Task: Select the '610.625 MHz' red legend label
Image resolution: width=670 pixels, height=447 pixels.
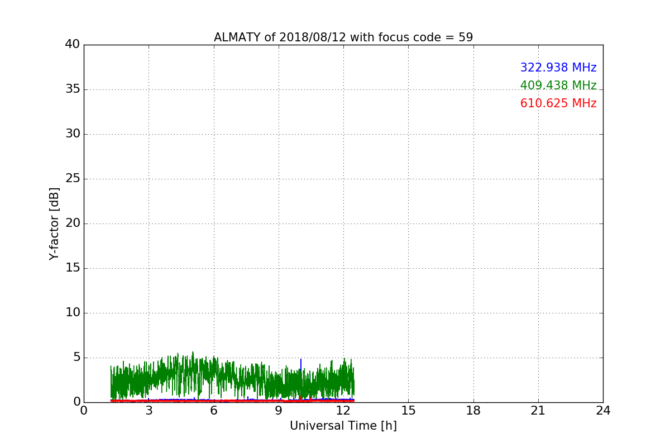Action: [558, 103]
